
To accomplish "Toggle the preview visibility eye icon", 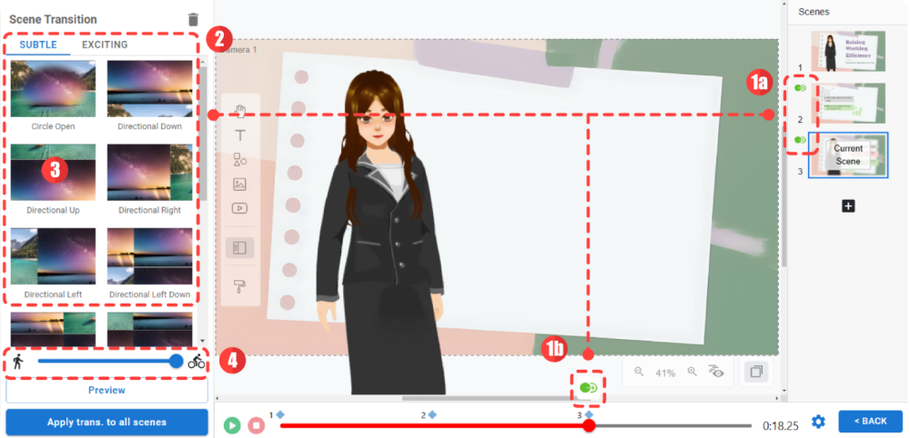I will point(717,372).
